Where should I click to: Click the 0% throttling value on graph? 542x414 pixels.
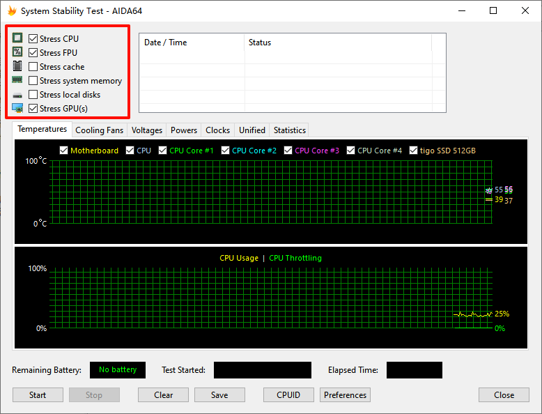coord(500,328)
